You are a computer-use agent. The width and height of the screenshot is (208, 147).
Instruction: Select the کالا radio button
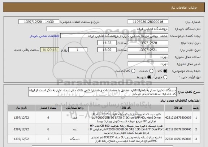click(165, 71)
